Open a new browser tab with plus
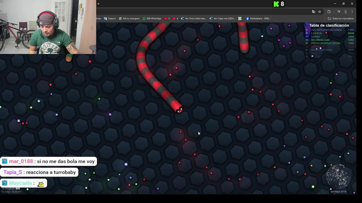The height and width of the screenshot is (203, 362). click(98, 4)
